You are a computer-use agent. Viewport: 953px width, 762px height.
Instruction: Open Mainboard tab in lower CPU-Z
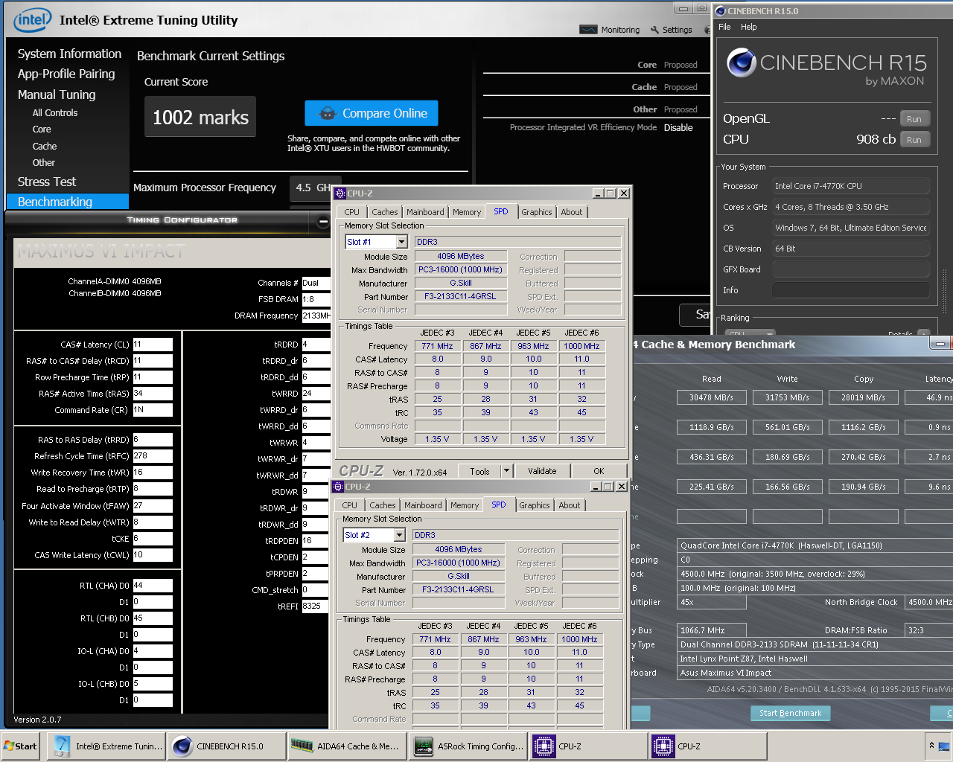click(423, 505)
